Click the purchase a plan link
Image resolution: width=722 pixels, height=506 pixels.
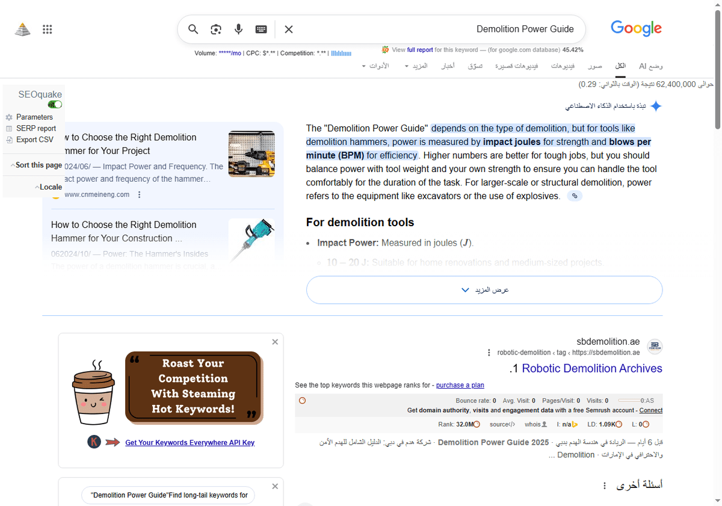[x=460, y=385]
